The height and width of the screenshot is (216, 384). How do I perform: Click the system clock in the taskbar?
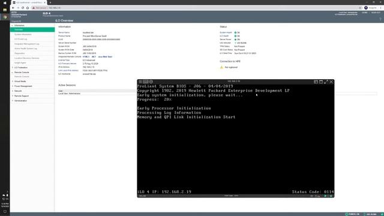click(5, 205)
